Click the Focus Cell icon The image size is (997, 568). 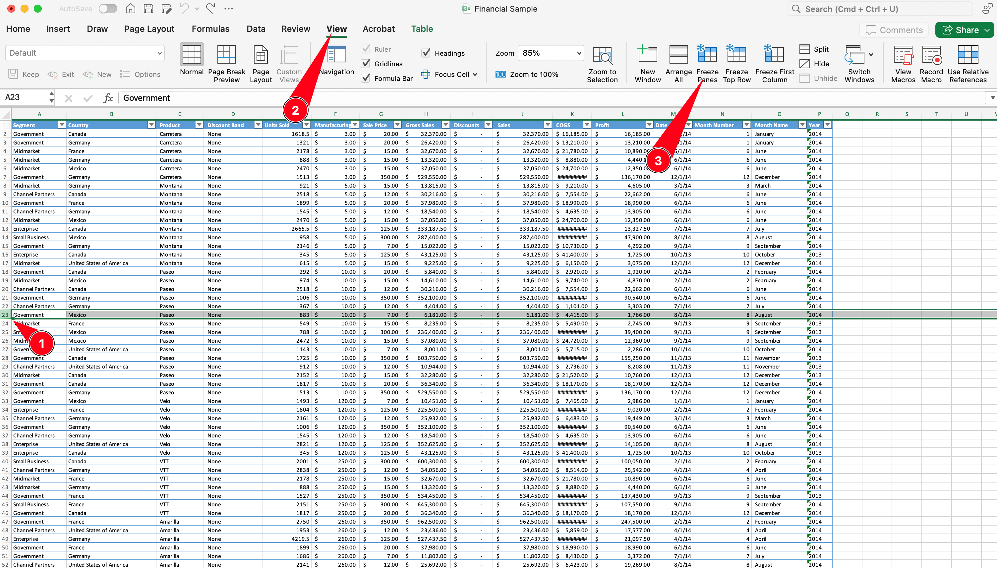tap(426, 74)
